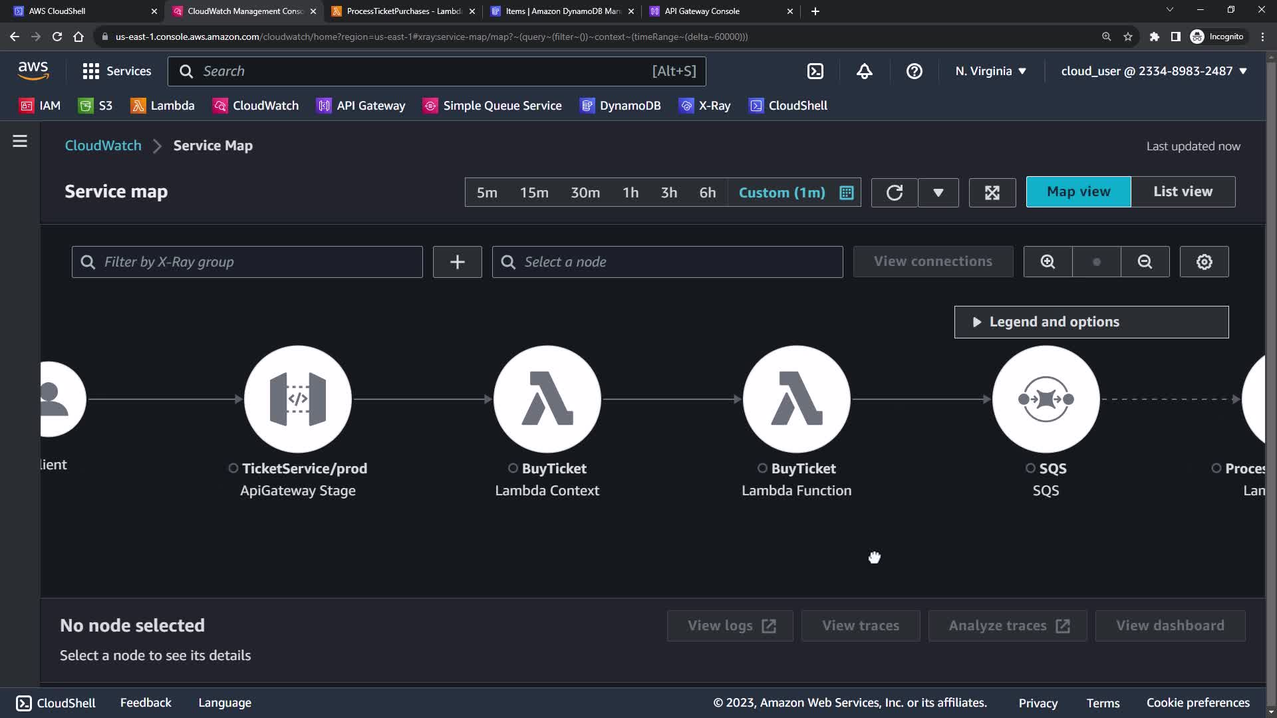Switch to List view
This screenshot has height=718, width=1277.
click(x=1183, y=191)
